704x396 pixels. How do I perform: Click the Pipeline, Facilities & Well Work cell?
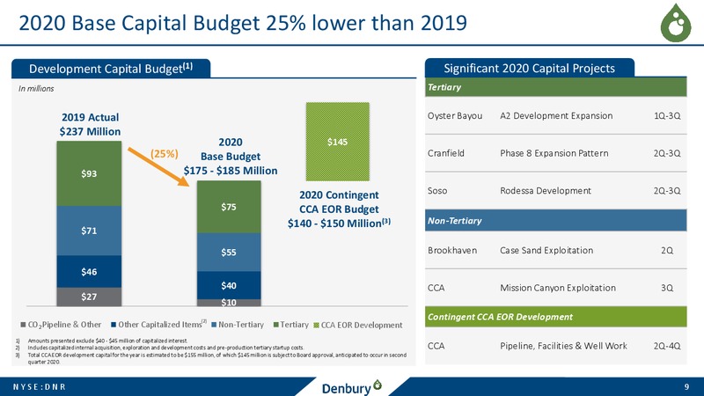tap(563, 346)
